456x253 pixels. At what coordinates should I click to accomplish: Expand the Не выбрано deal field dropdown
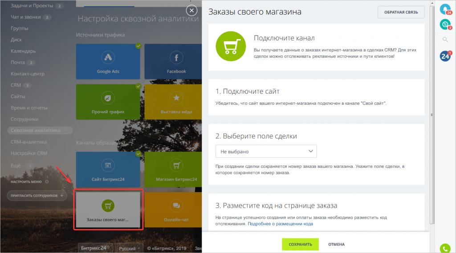(x=266, y=151)
